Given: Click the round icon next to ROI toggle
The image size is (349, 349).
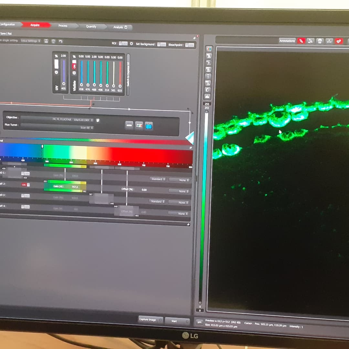Looking at the screenshot, I should pyautogui.click(x=131, y=44).
